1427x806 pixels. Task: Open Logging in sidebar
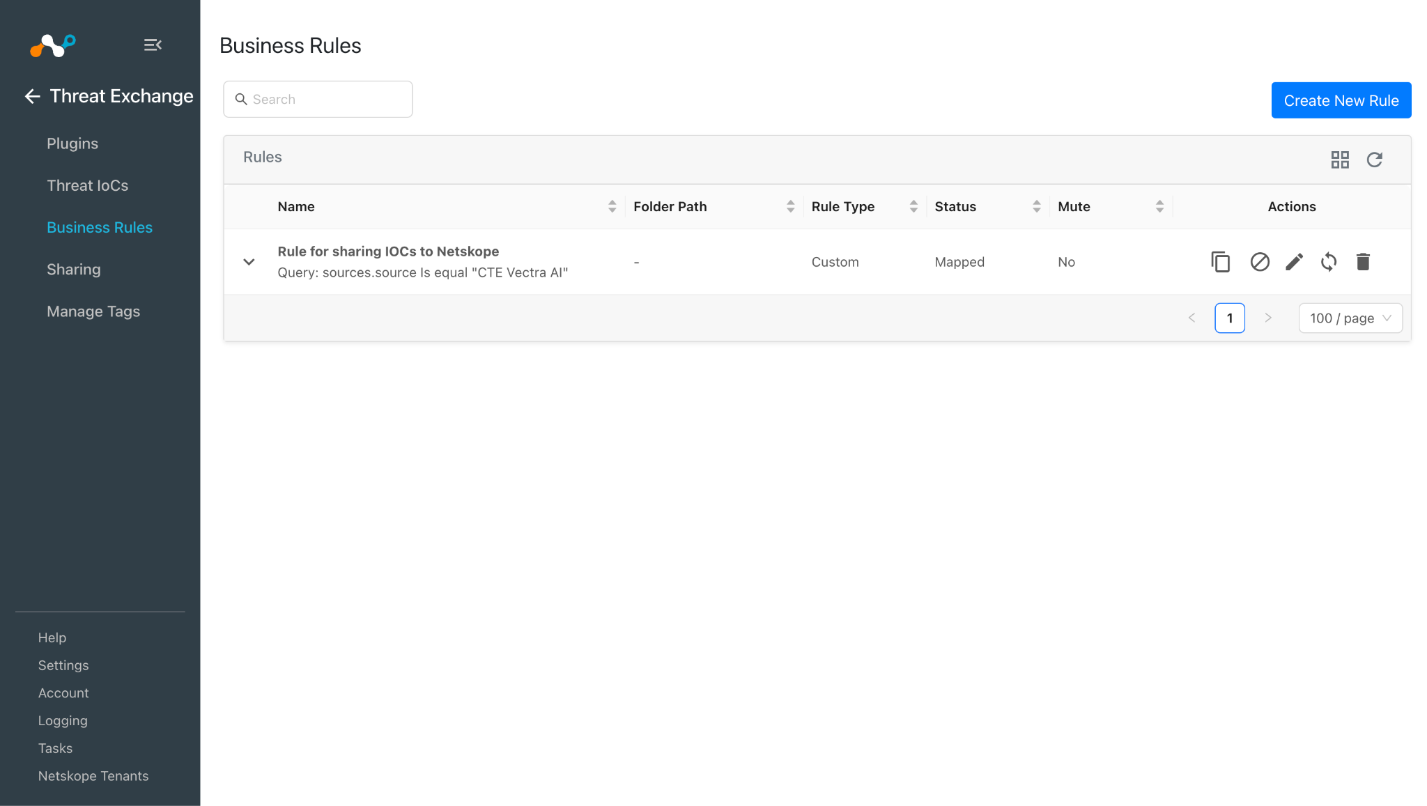(63, 721)
